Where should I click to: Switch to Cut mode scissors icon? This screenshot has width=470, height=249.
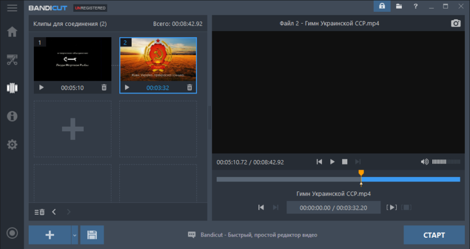[x=12, y=60]
